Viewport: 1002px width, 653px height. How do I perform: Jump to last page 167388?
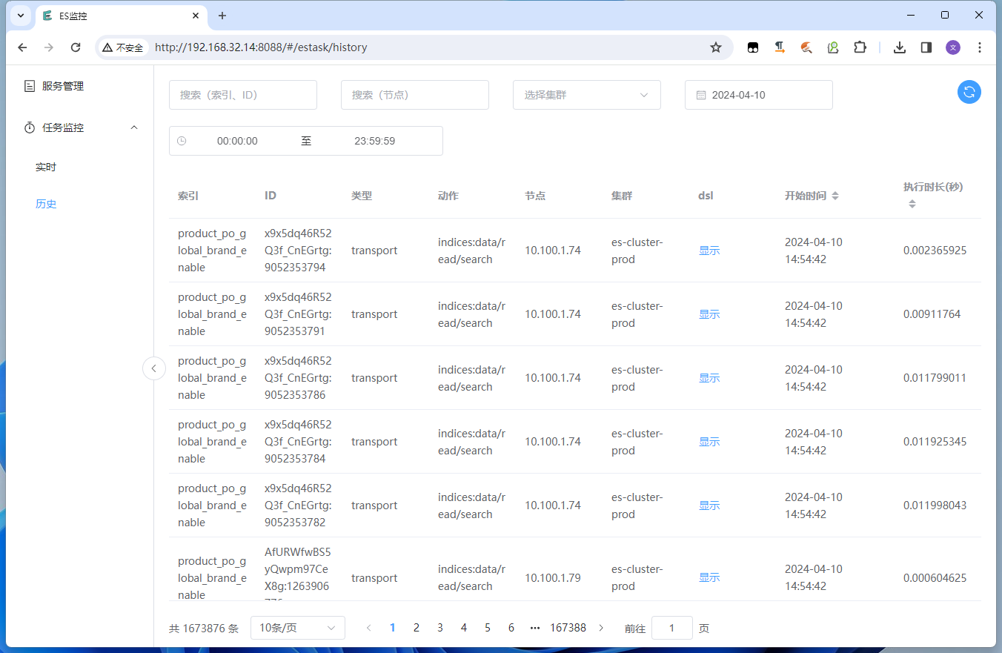click(568, 628)
